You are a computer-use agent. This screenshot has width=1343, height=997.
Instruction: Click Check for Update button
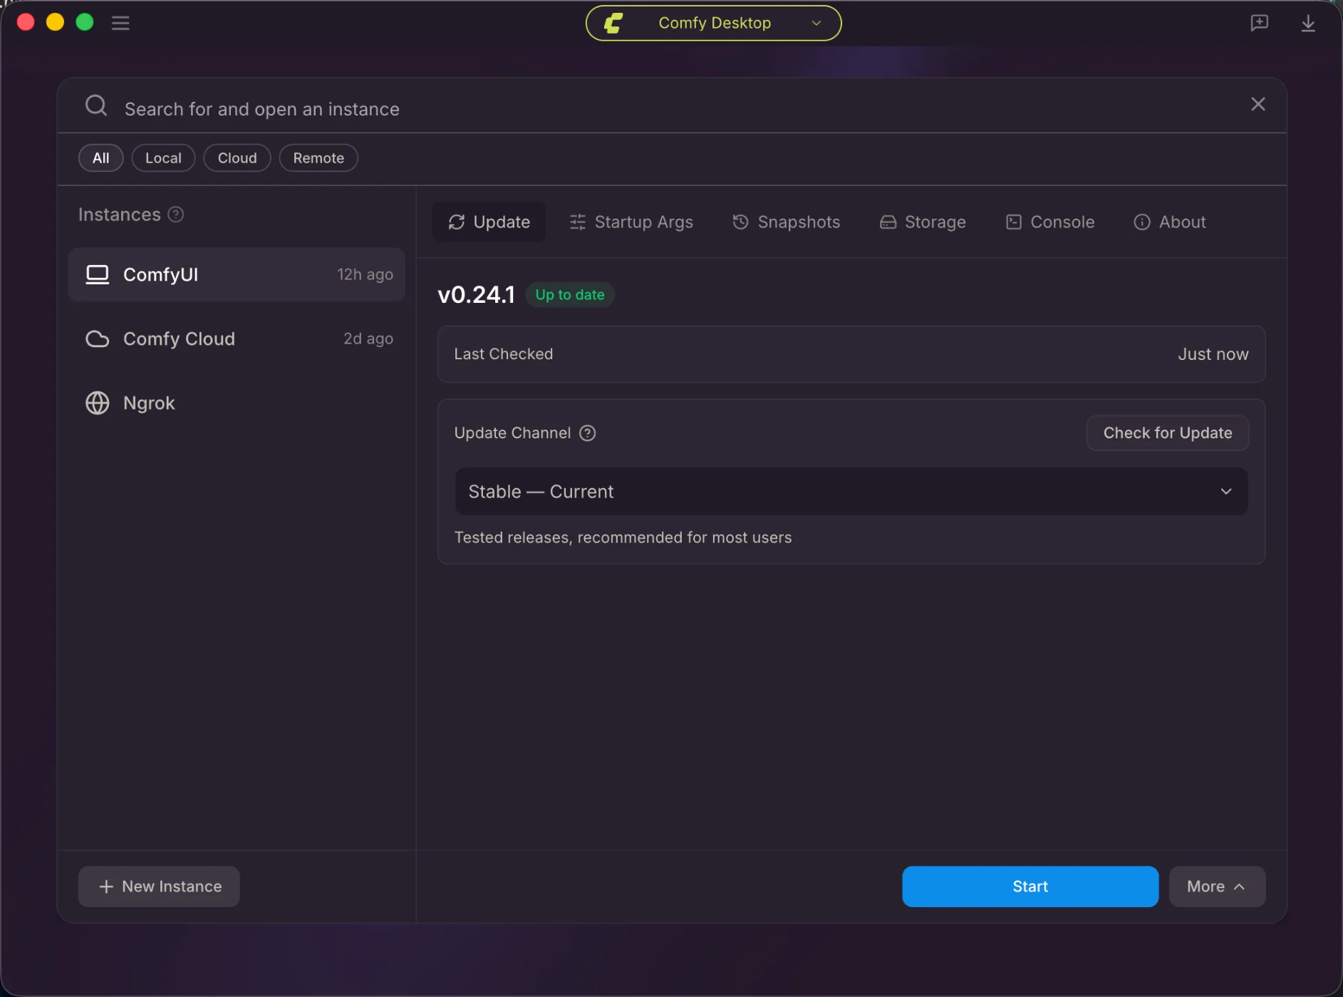pos(1168,433)
